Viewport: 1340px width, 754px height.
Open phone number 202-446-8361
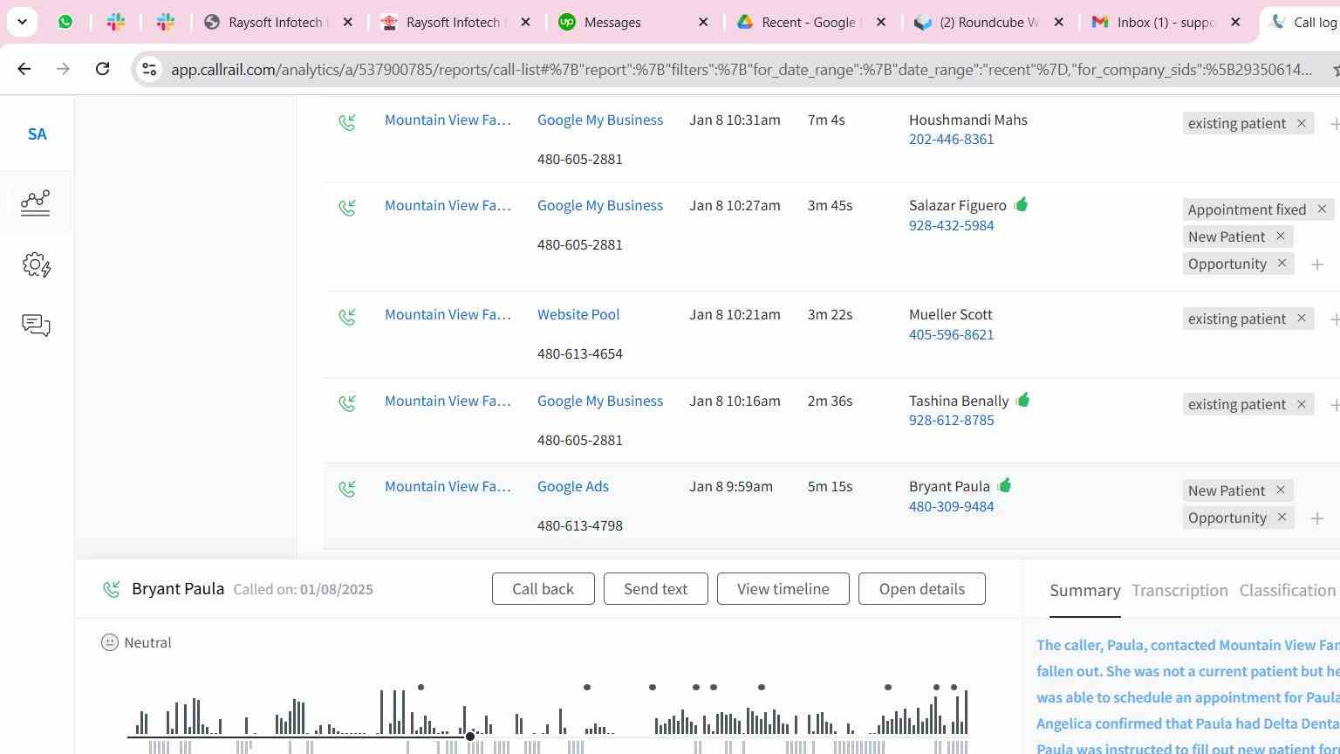(x=951, y=140)
